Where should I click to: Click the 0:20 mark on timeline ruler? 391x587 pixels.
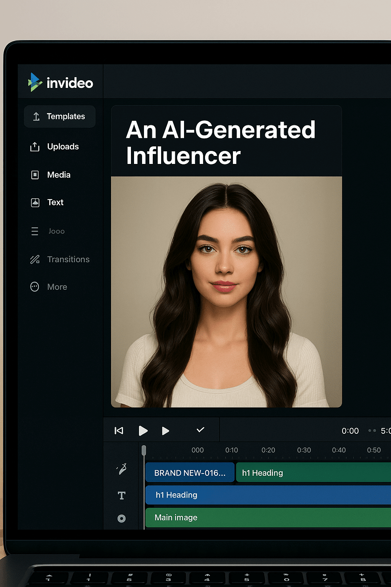point(268,450)
